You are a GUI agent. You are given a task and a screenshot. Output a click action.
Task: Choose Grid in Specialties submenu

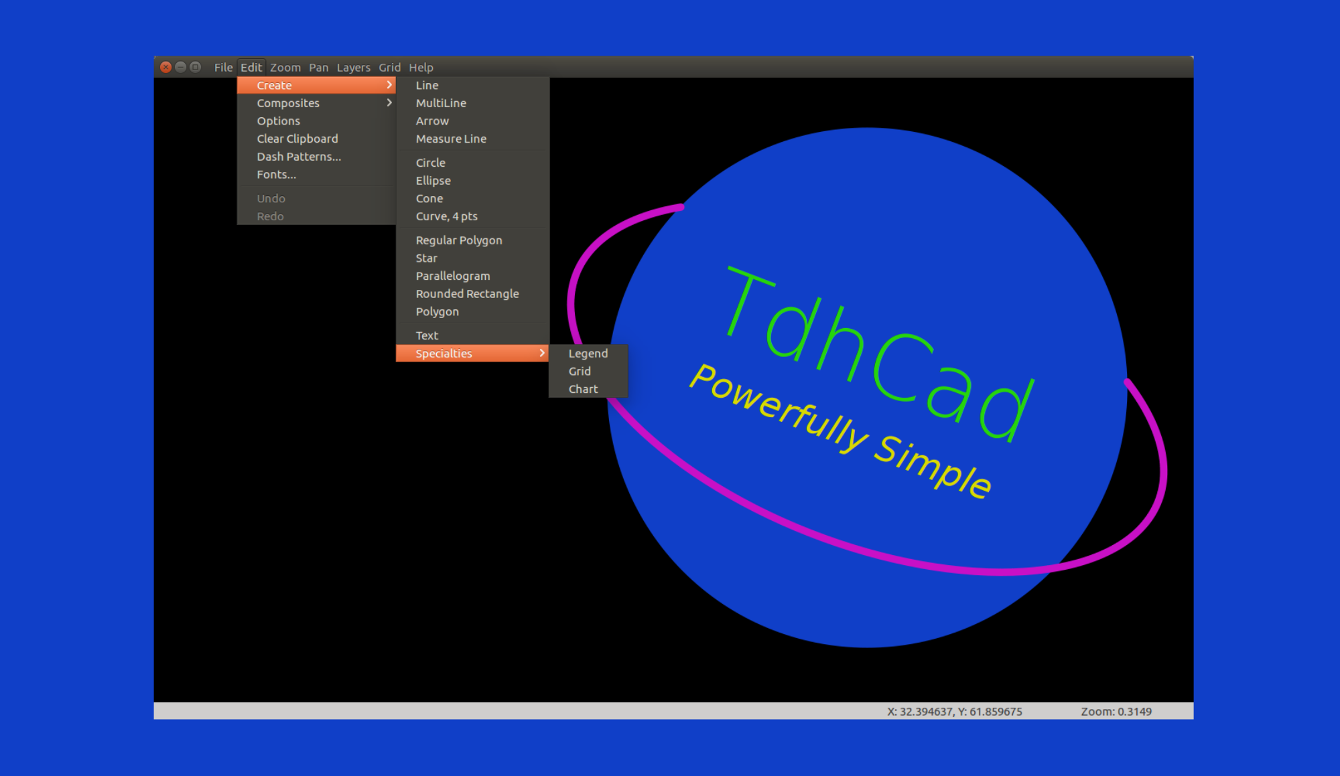[588, 371]
